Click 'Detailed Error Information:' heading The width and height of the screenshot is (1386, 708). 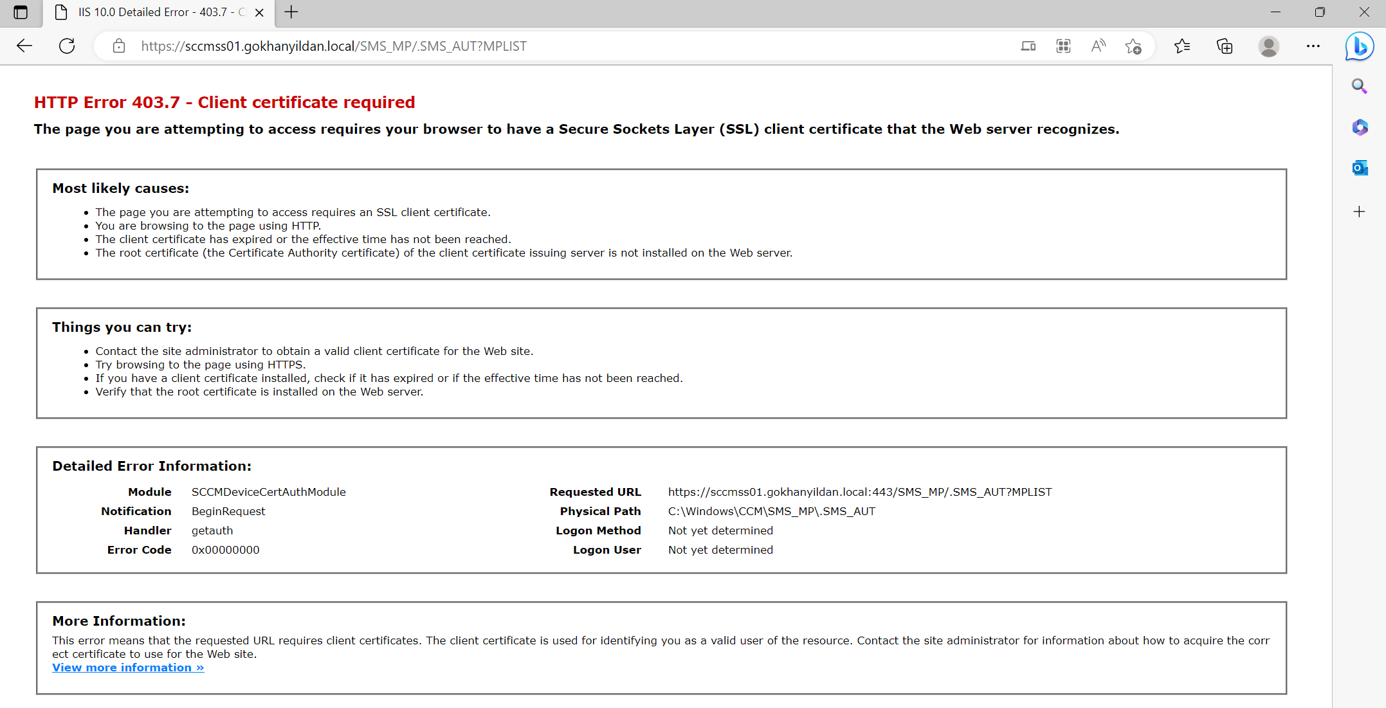tap(152, 466)
